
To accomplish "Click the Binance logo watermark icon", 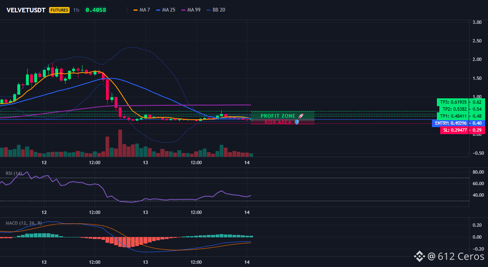I will (x=419, y=256).
